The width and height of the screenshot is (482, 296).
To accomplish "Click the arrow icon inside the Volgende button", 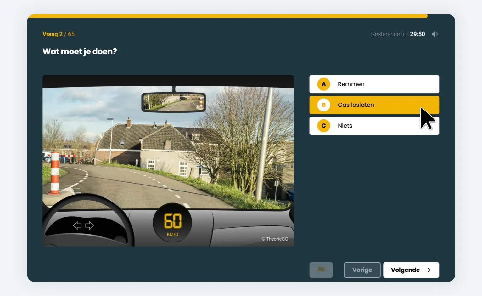I will click(428, 270).
